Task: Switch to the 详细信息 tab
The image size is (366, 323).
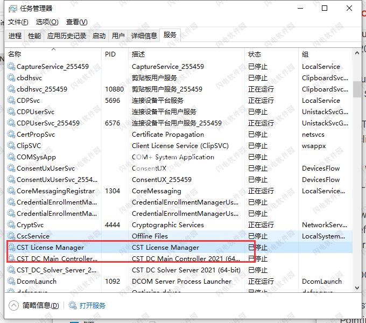Action: tap(144, 36)
